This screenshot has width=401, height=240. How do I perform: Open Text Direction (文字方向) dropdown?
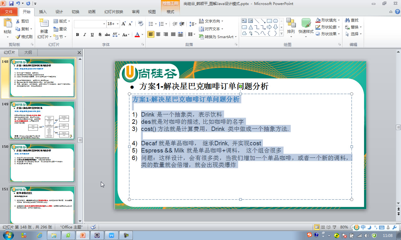[x=211, y=21]
